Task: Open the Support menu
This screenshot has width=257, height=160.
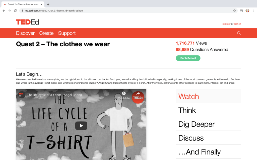Action: click(67, 33)
